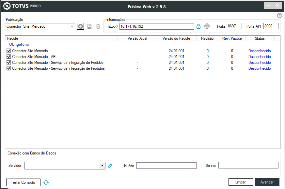Open the Publicação dropdown Conector_Site_Mercado
This screenshot has height=189, width=285.
(40, 26)
